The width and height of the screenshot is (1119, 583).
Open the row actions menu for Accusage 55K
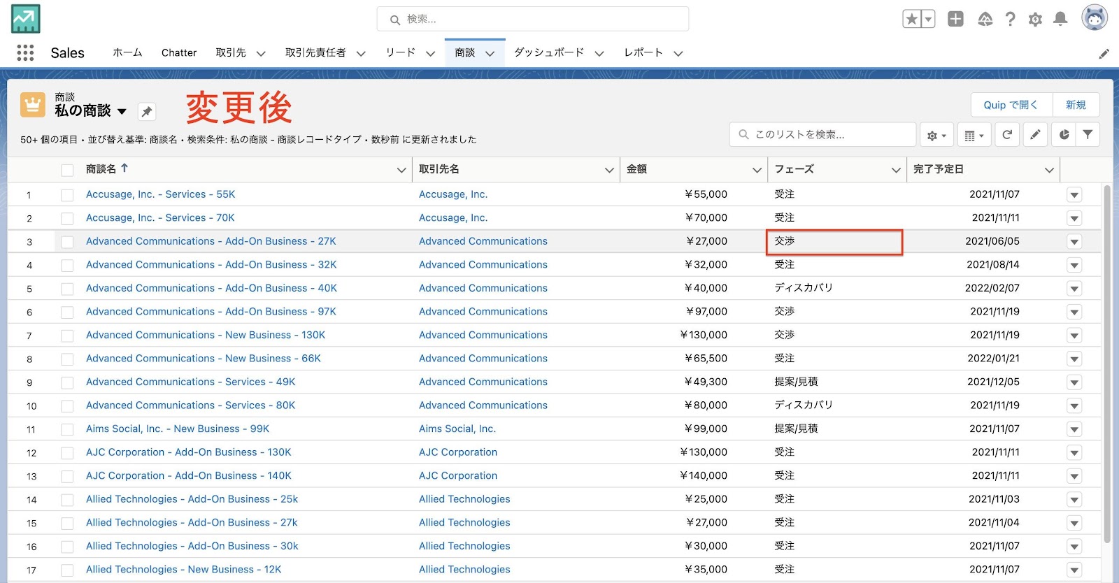coord(1074,195)
